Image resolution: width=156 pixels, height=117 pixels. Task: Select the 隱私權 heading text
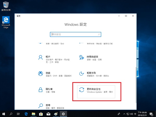coord(49,89)
